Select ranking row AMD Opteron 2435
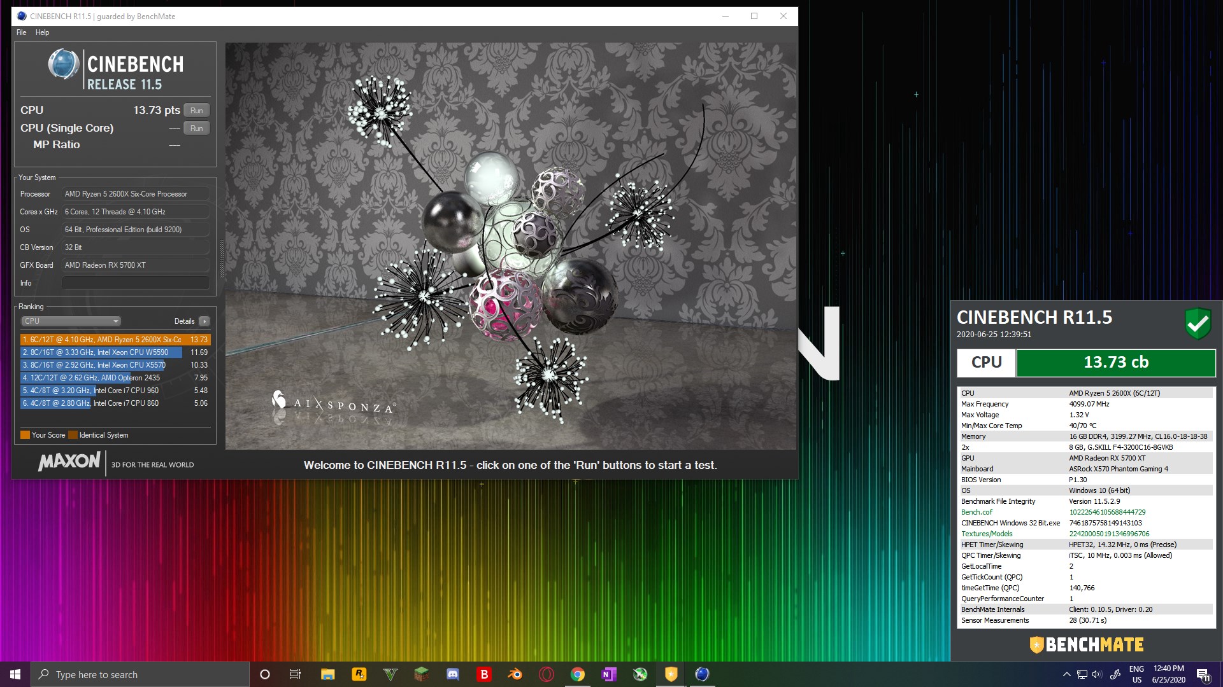 (x=115, y=378)
